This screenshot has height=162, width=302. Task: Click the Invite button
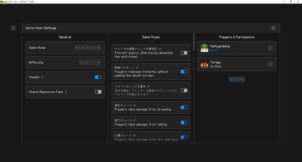[x=237, y=79]
